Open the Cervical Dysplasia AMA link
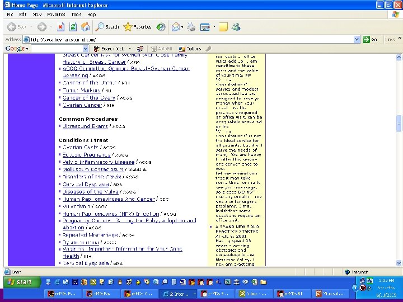Image resolution: width=403 pixels, height=302 pixels. tap(86, 185)
